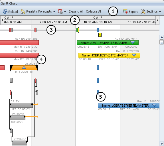Expand green JOBP.TESTKETTE.MASTER triangle
Image resolution: width=164 pixels, height=146 pixels.
[133, 42]
